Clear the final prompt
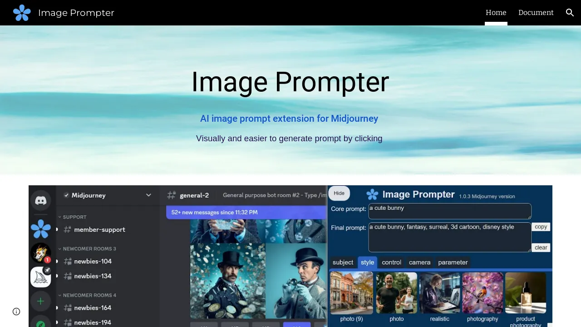Viewport: 581px width, 327px height. [x=541, y=247]
